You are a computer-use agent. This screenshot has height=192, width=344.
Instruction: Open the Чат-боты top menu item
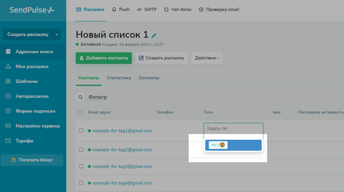pyautogui.click(x=178, y=10)
